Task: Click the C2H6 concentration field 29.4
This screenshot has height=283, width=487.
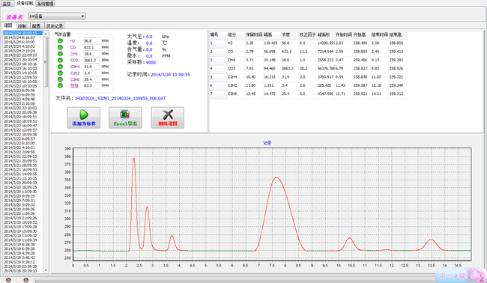Action: coord(91,79)
